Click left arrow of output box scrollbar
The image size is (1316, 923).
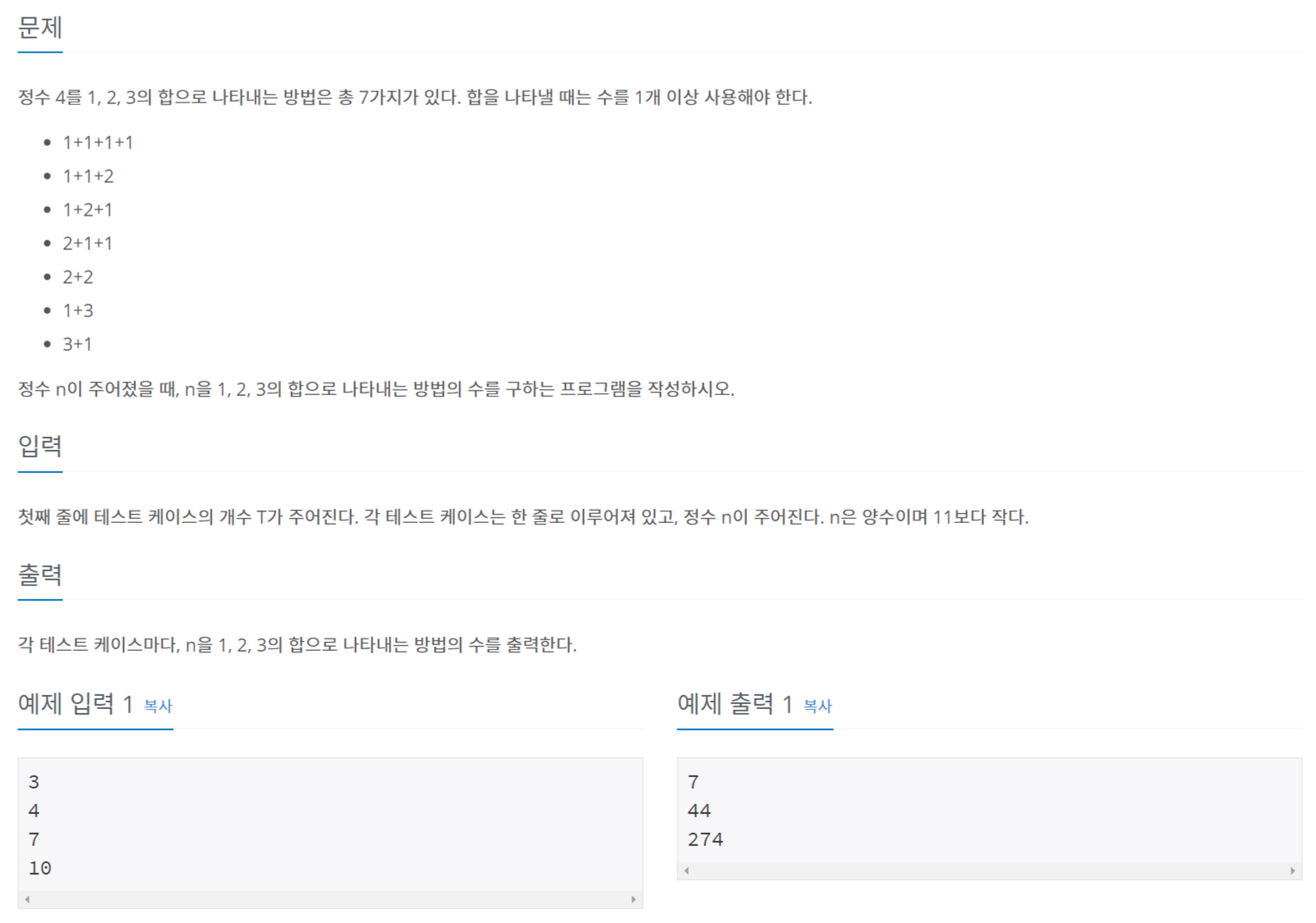point(686,871)
